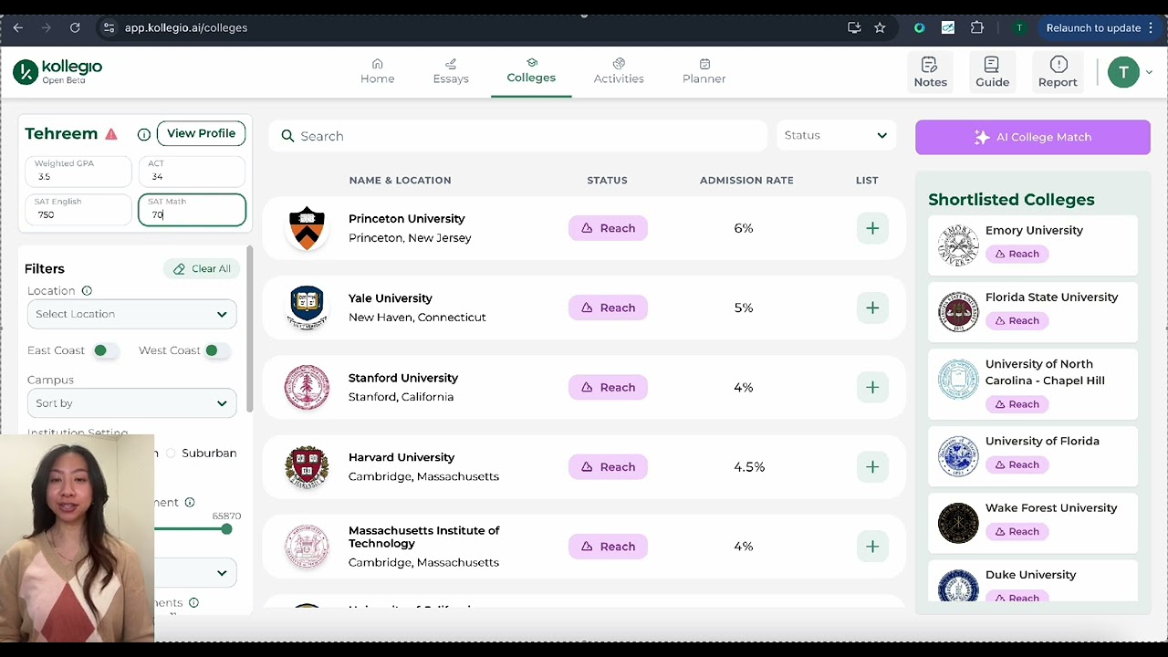The height and width of the screenshot is (657, 1168).
Task: Toggle the East Coast switch
Action: 106,350
